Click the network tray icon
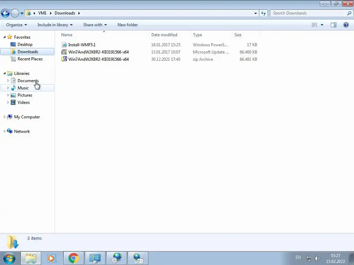354x265 pixels. (309, 258)
